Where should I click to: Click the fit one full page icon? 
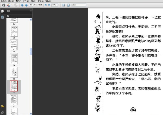pyautogui.click(x=68, y=5)
